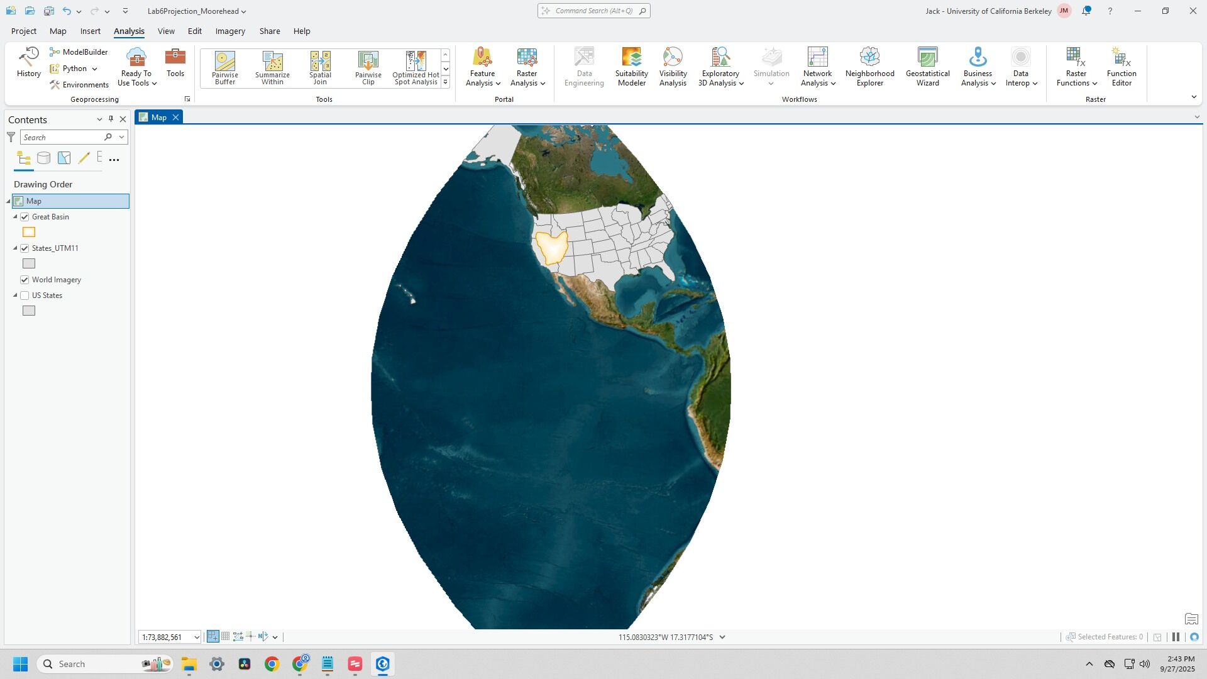Open the Tools toolbox button
Image resolution: width=1207 pixels, height=679 pixels.
point(175,63)
